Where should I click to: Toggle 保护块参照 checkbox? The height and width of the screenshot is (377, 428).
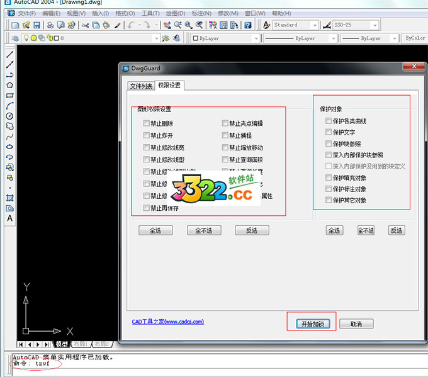[329, 143]
